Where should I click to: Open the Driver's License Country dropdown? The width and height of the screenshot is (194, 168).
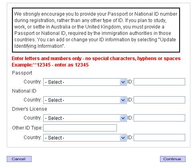(85, 118)
